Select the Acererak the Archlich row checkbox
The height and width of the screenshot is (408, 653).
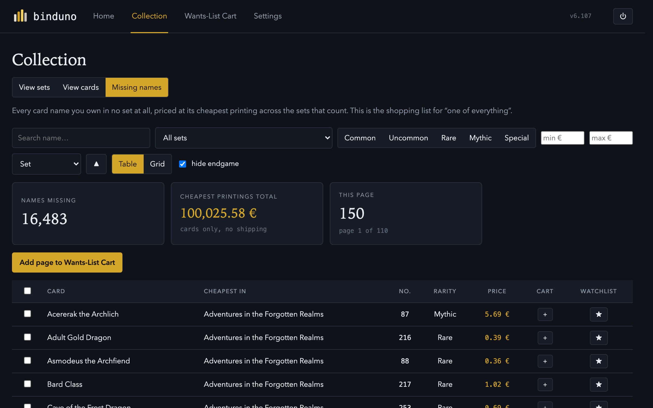[27, 314]
